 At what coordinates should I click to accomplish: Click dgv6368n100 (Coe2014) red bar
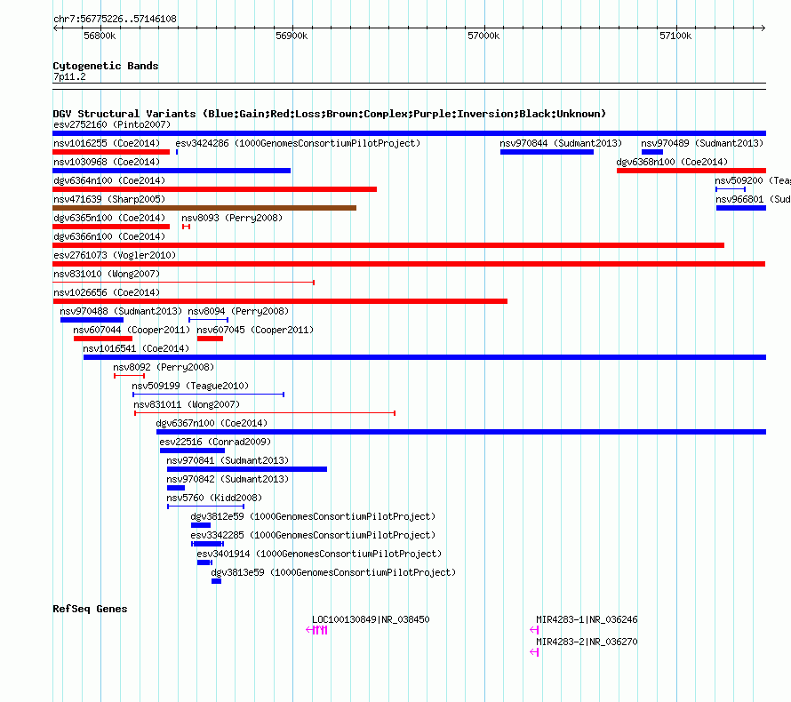(691, 171)
